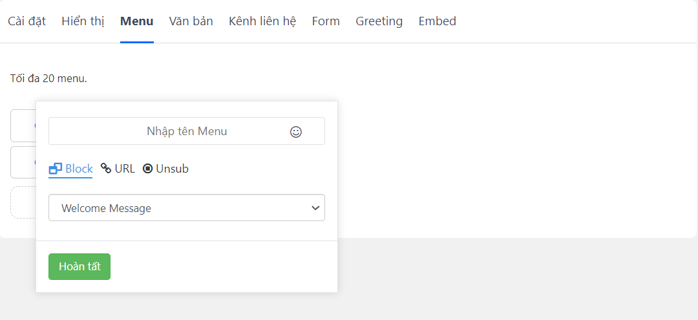Viewport: 698px width, 320px height.
Task: Open the Hiển thị tab
Action: (x=83, y=21)
